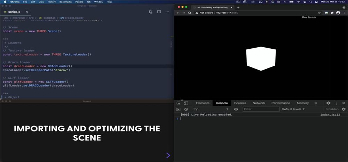Click the '3 hidden' messages label
Image resolution: width=348 pixels, height=162 pixels.
[x=332, y=109]
